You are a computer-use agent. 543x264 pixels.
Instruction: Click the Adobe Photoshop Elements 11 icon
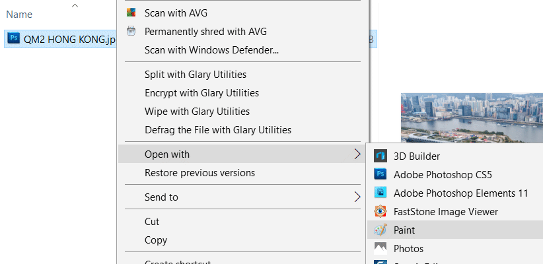[x=380, y=193]
